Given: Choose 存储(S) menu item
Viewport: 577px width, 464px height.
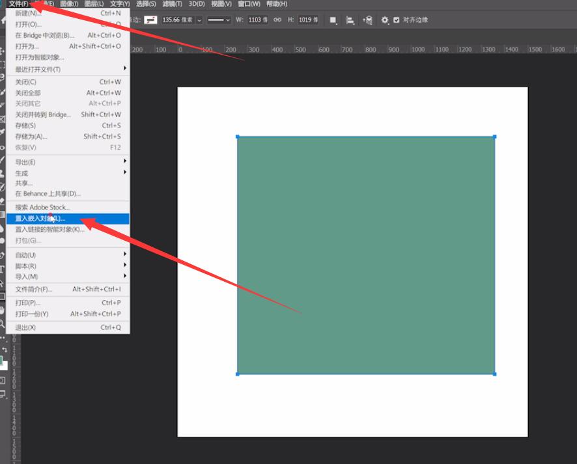Looking at the screenshot, I should click(68, 126).
